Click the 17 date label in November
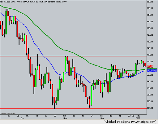Viewport: 158px width, 124px height. click(x=83, y=116)
